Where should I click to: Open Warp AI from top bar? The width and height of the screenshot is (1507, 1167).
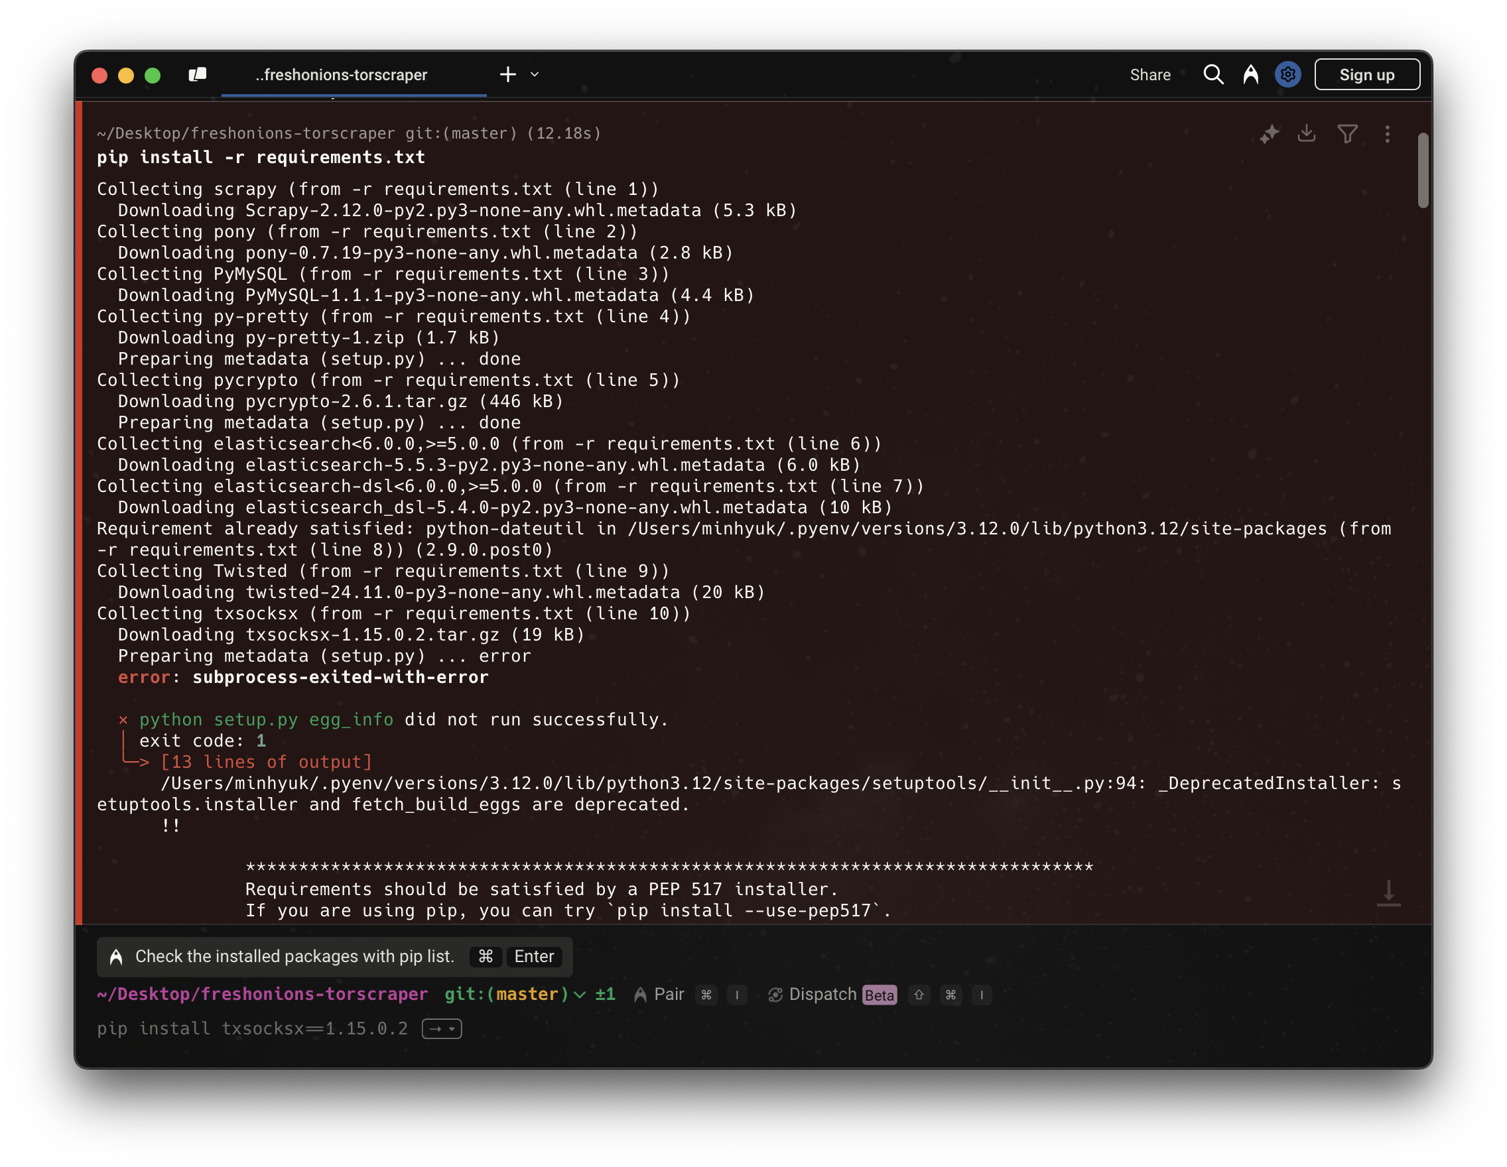[x=1251, y=74]
